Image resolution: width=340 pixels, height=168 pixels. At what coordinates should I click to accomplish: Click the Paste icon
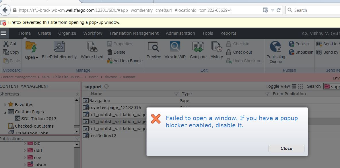click(x=6, y=61)
